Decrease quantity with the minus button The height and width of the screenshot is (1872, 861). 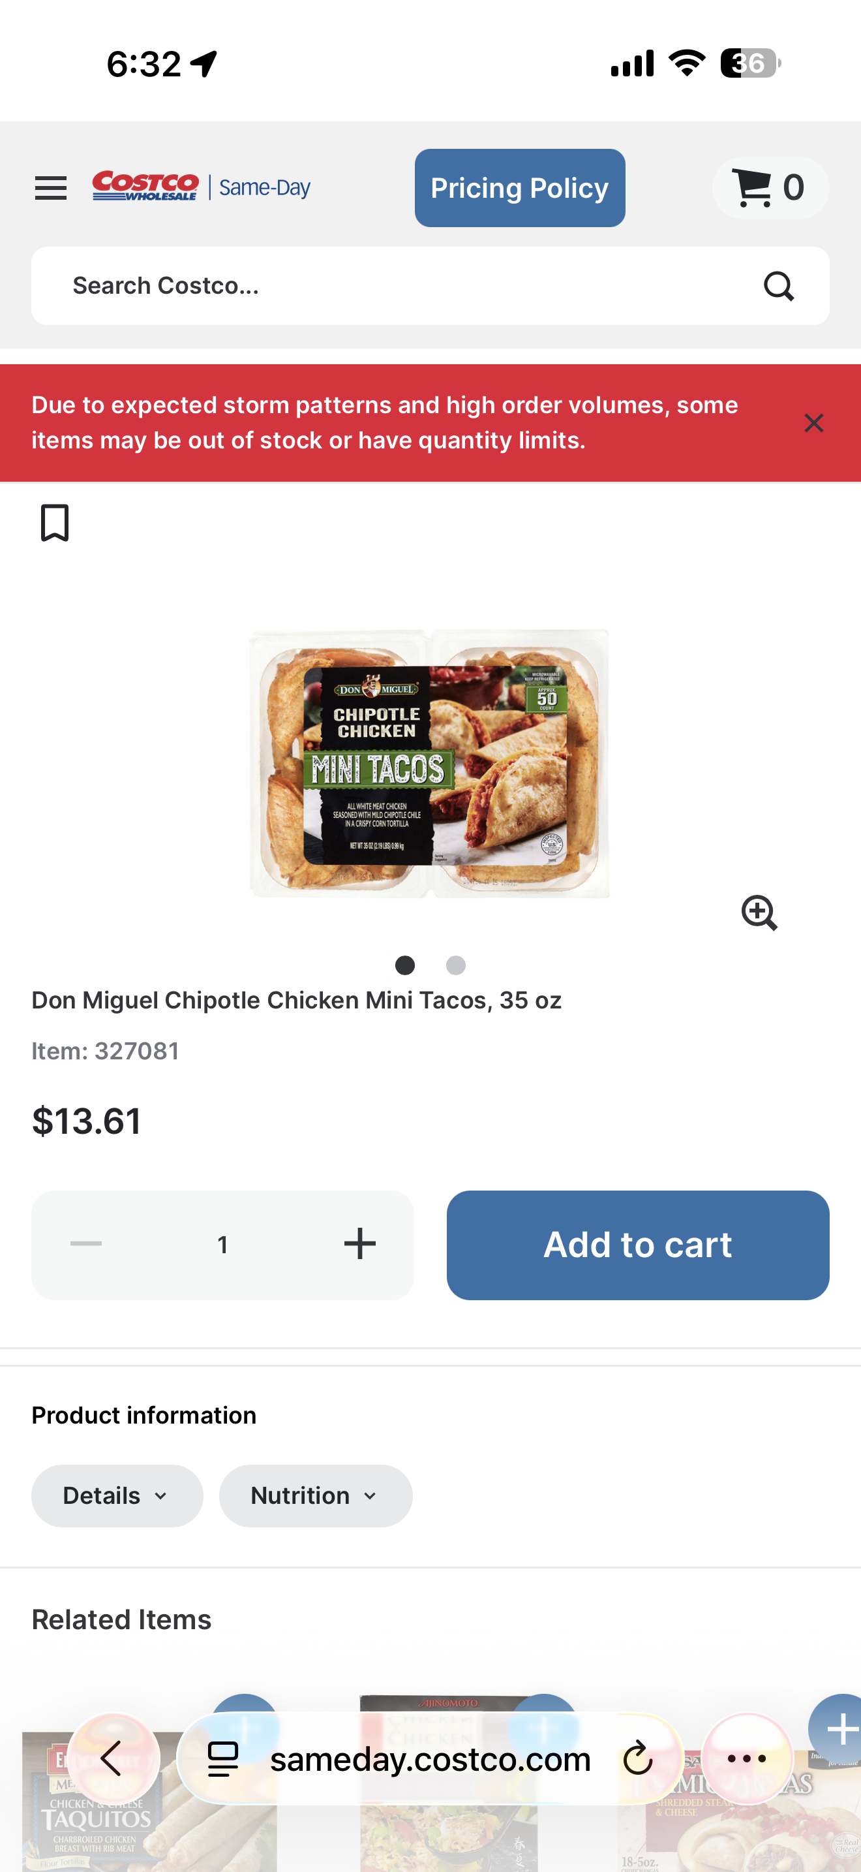click(86, 1244)
